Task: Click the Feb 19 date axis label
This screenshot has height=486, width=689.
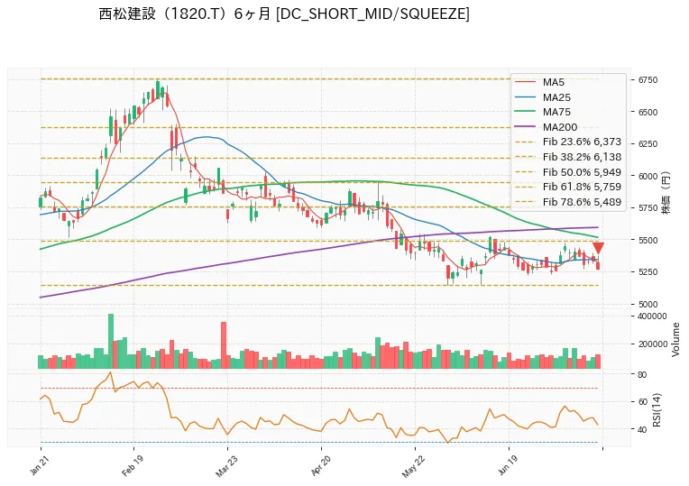Action: pyautogui.click(x=133, y=466)
